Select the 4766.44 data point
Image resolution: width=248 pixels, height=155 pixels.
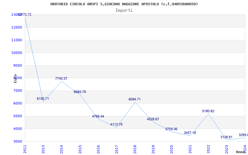(98, 117)
